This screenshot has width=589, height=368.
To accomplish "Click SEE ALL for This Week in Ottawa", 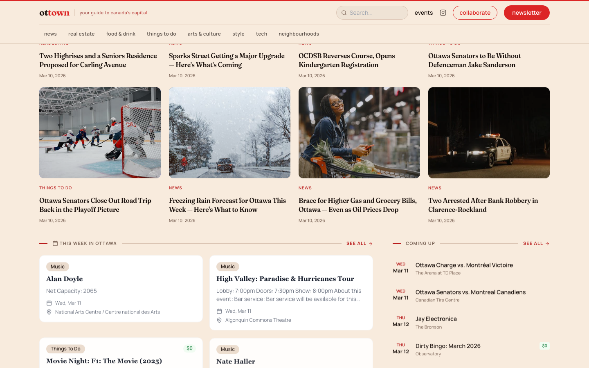I will click(x=360, y=243).
